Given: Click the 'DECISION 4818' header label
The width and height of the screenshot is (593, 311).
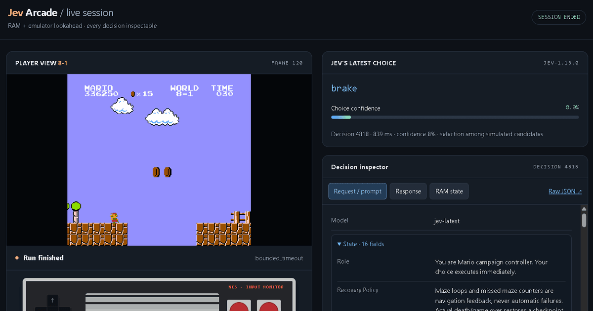Looking at the screenshot, I should (555, 167).
